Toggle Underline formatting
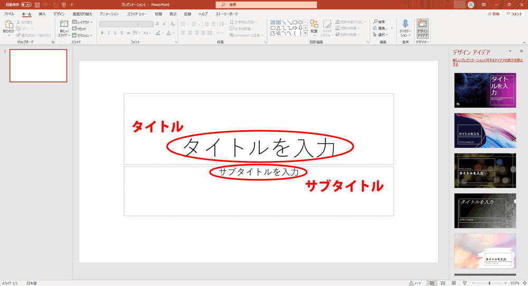The width and height of the screenshot is (528, 286). tap(115, 33)
